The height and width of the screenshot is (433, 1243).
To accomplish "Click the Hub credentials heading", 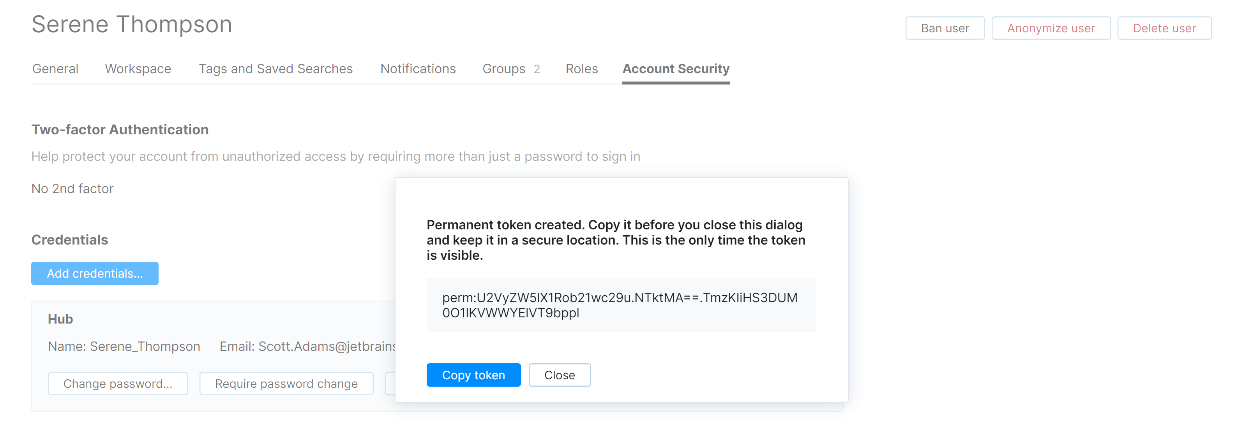I will (x=60, y=319).
